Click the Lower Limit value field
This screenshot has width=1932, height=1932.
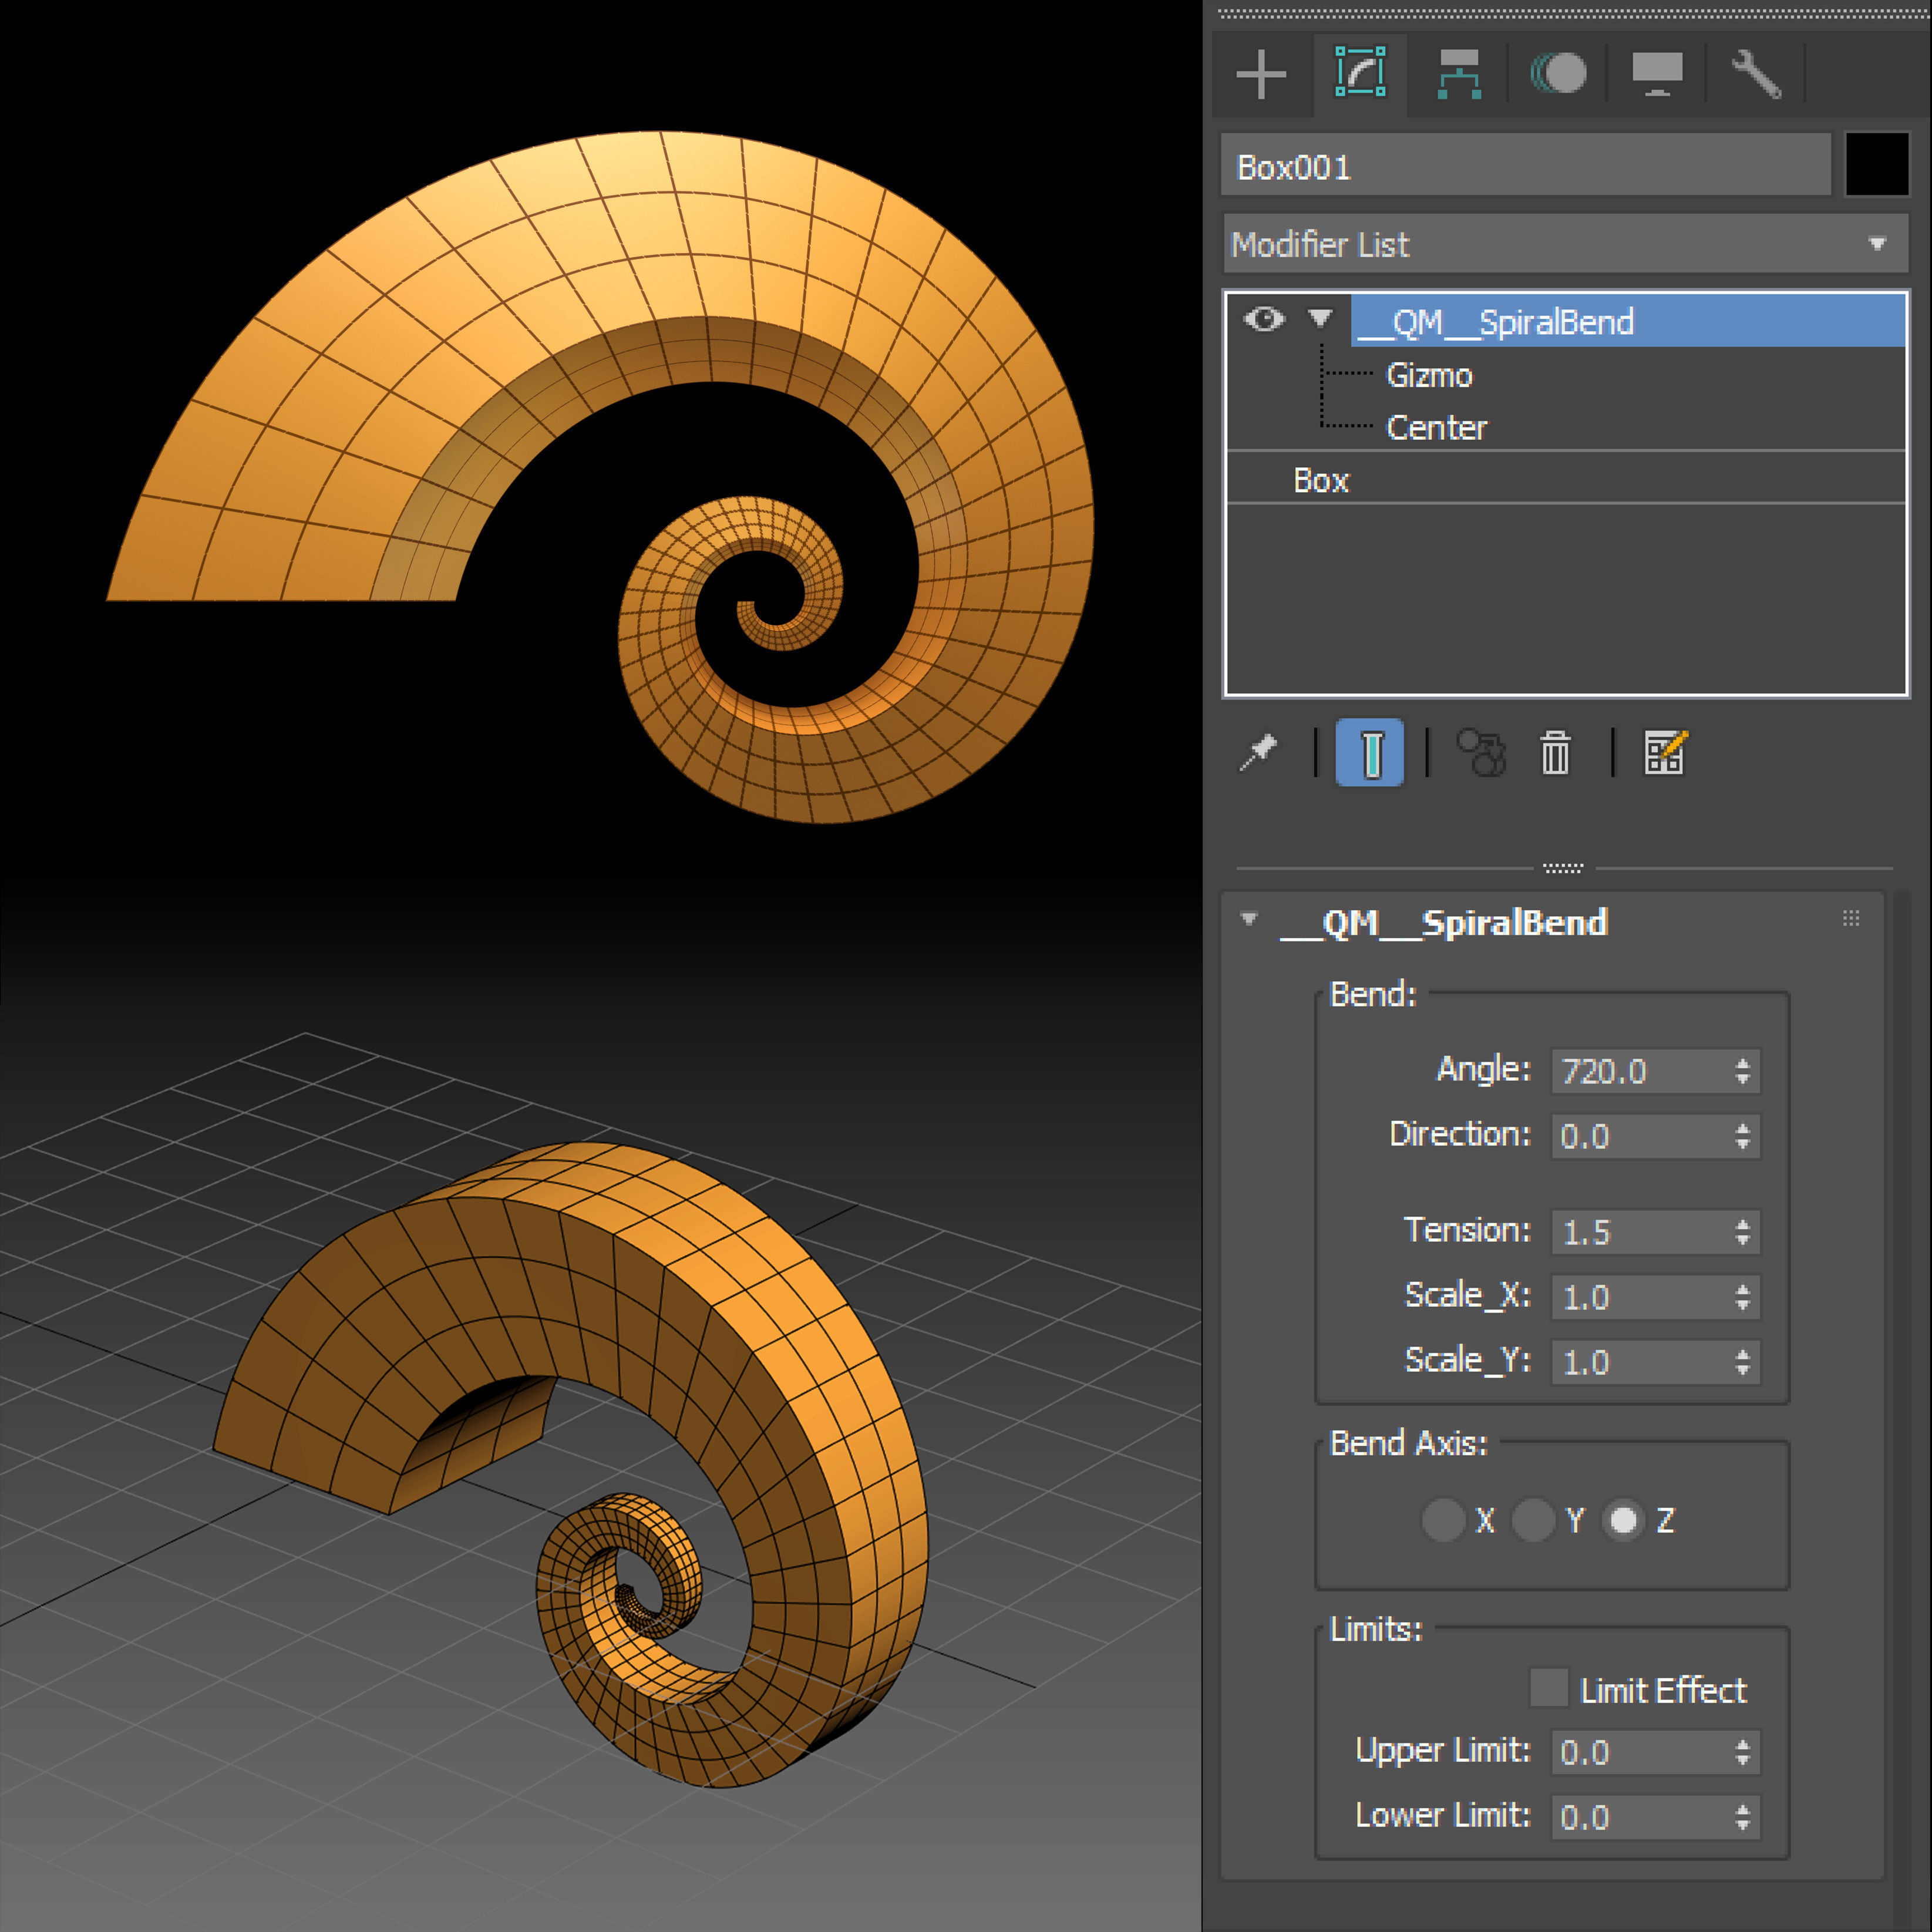point(1641,1817)
